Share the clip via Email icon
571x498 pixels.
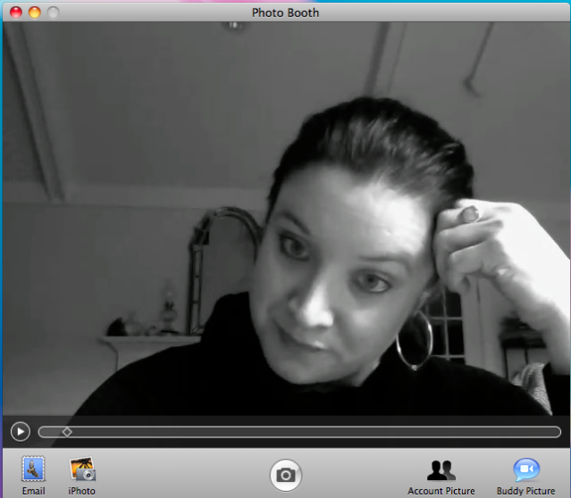[x=33, y=476]
